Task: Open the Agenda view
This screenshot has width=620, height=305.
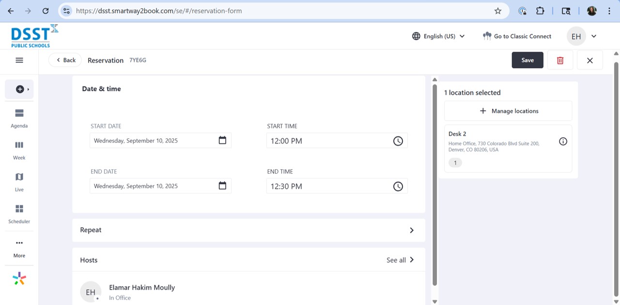Action: pos(19,118)
